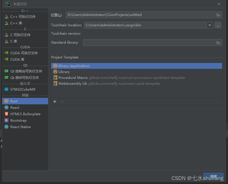The width and height of the screenshot is (228, 184).
Task: Select C++ 可执行文件 project type
Action: (25, 16)
